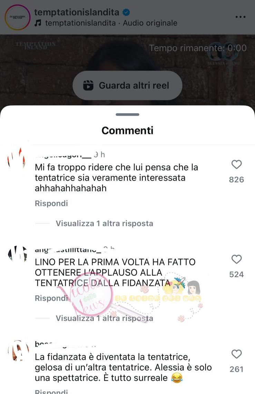The image size is (255, 394).
Task: Click the reel icon in Guarda altri reel
Action: tap(88, 86)
